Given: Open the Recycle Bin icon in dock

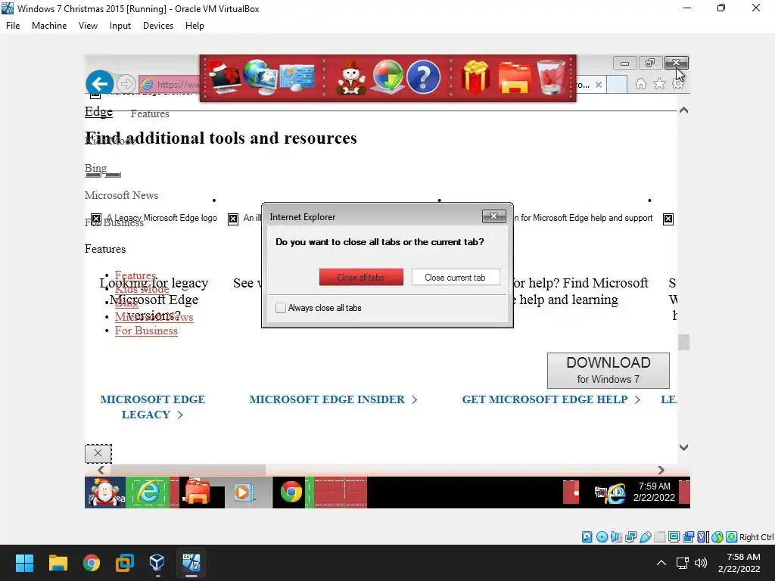Looking at the screenshot, I should tap(551, 77).
